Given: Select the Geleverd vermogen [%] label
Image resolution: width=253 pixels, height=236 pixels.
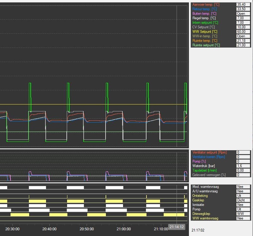Looking at the screenshot, I should 209,175.
